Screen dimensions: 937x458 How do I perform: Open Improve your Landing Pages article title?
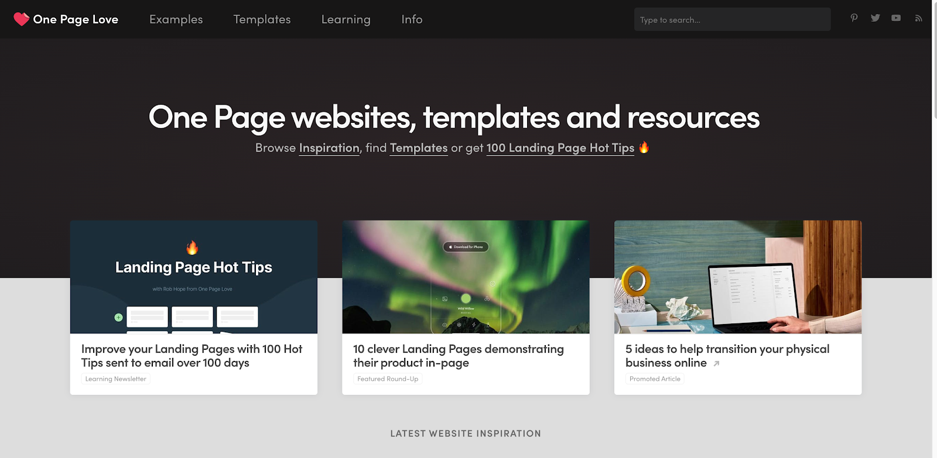tap(192, 356)
